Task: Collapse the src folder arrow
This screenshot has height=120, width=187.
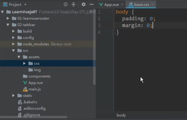Action: pyautogui.click(x=13, y=50)
